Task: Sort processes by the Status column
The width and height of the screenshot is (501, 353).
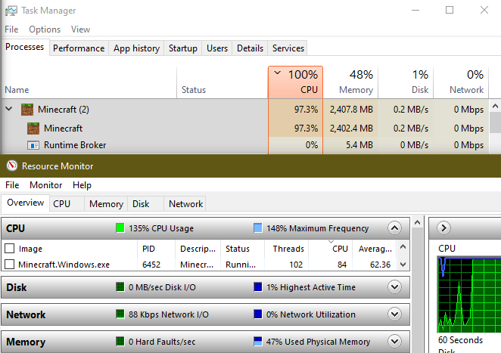Action: click(222, 82)
